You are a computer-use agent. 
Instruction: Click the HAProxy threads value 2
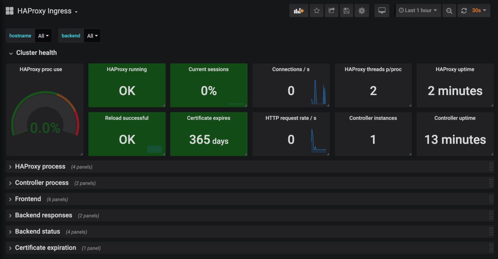(x=373, y=91)
